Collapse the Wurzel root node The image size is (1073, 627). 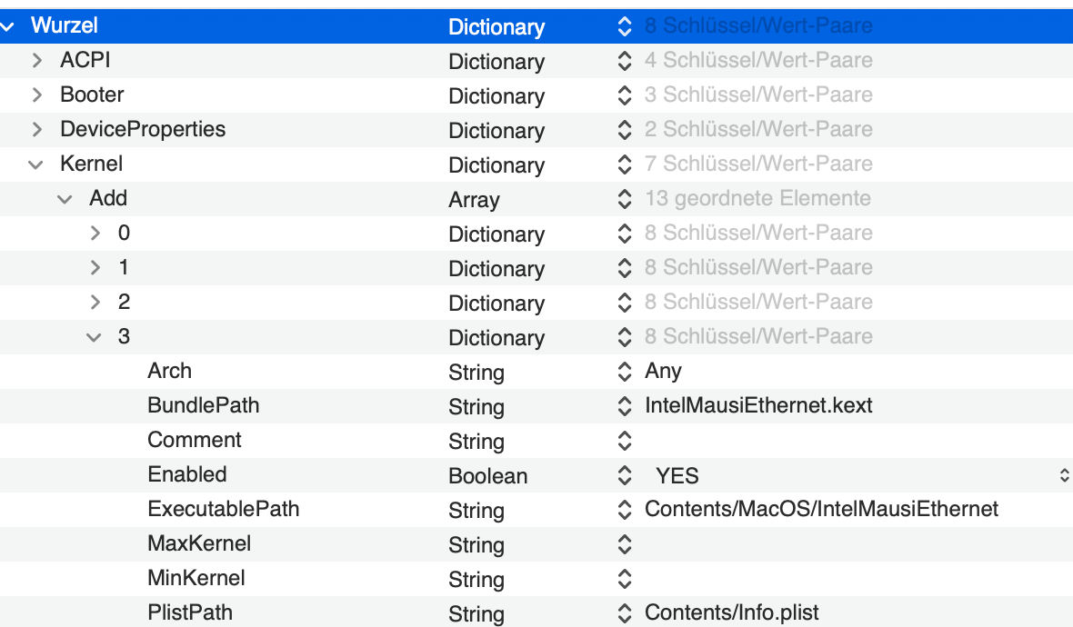click(8, 26)
